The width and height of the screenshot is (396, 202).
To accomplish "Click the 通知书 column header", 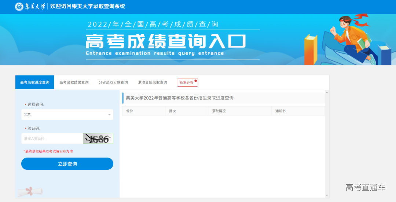I will pyautogui.click(x=280, y=111).
